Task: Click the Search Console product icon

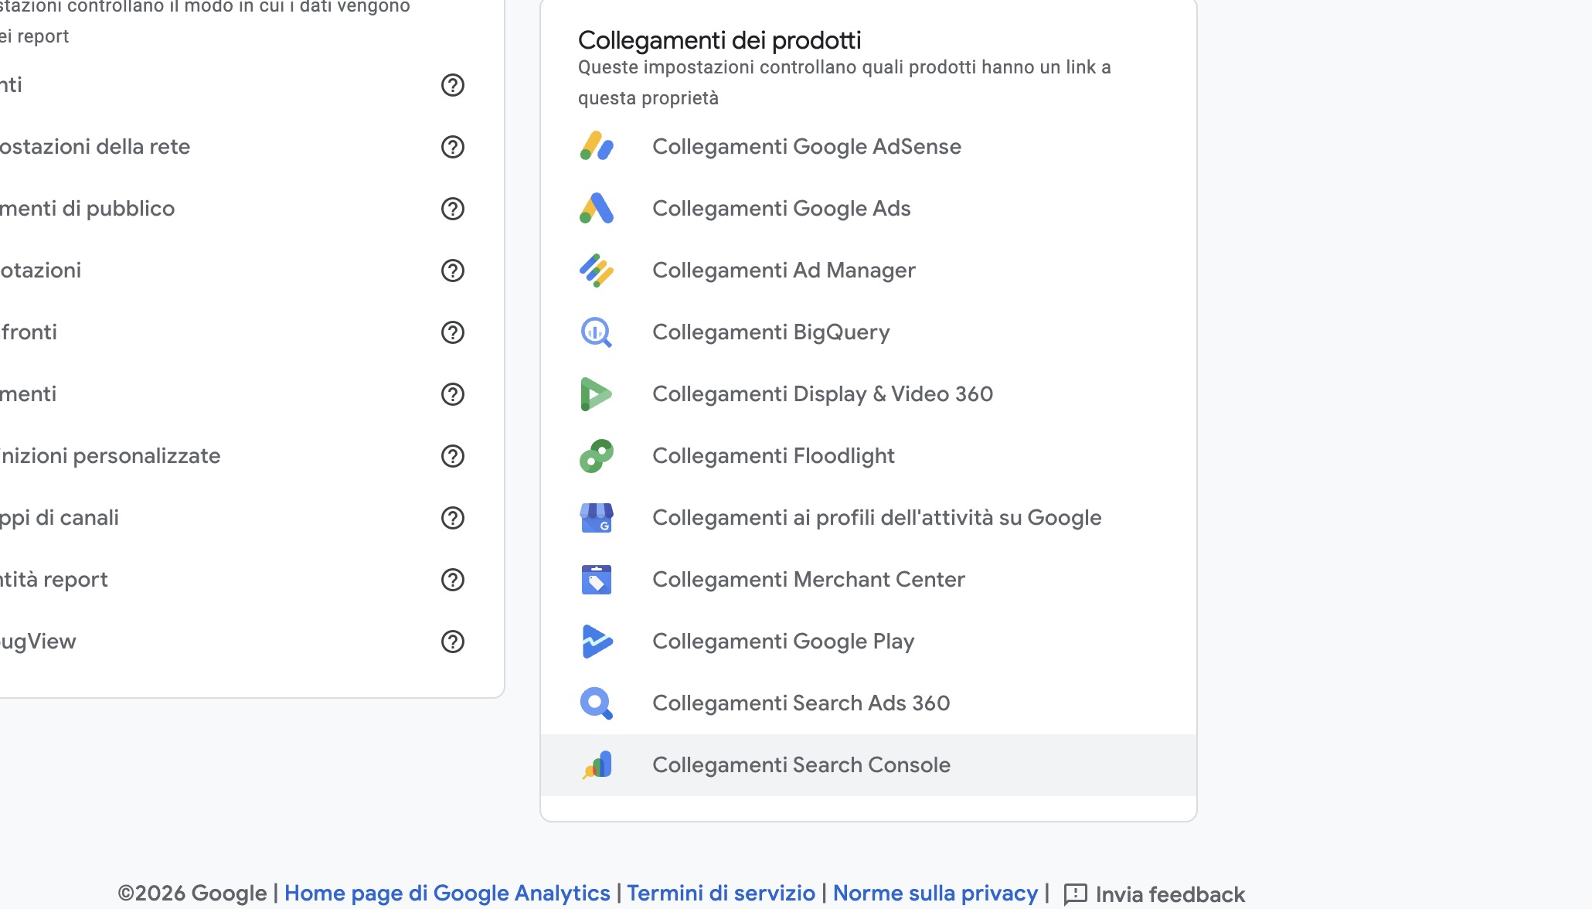Action: pos(597,765)
